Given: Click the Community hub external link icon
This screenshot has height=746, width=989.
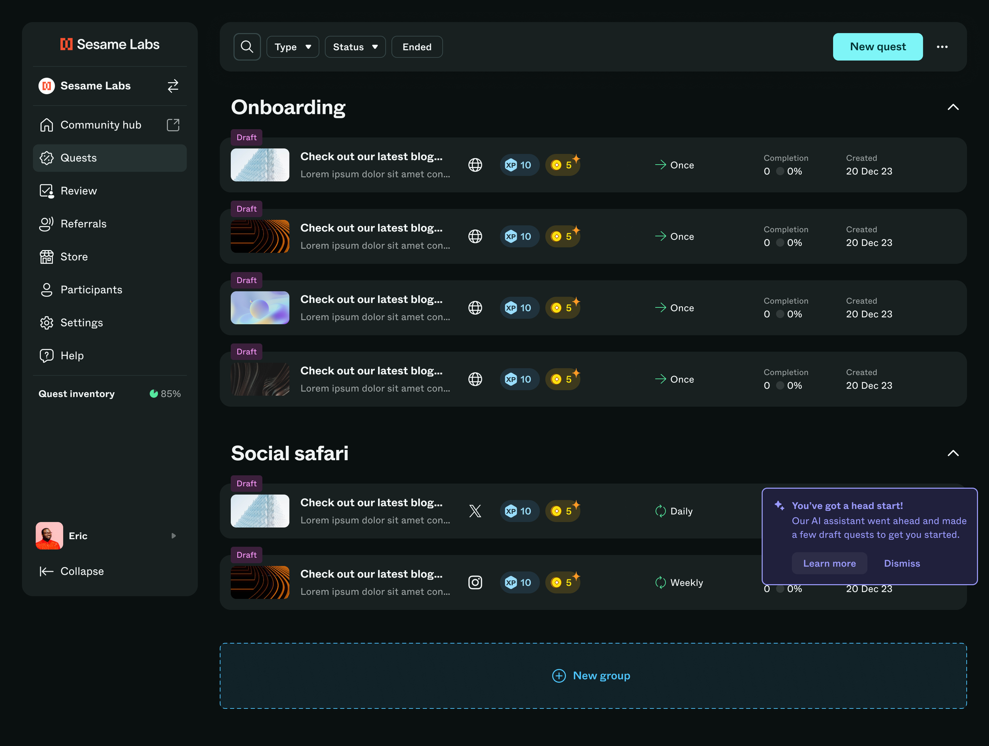Looking at the screenshot, I should pos(173,125).
